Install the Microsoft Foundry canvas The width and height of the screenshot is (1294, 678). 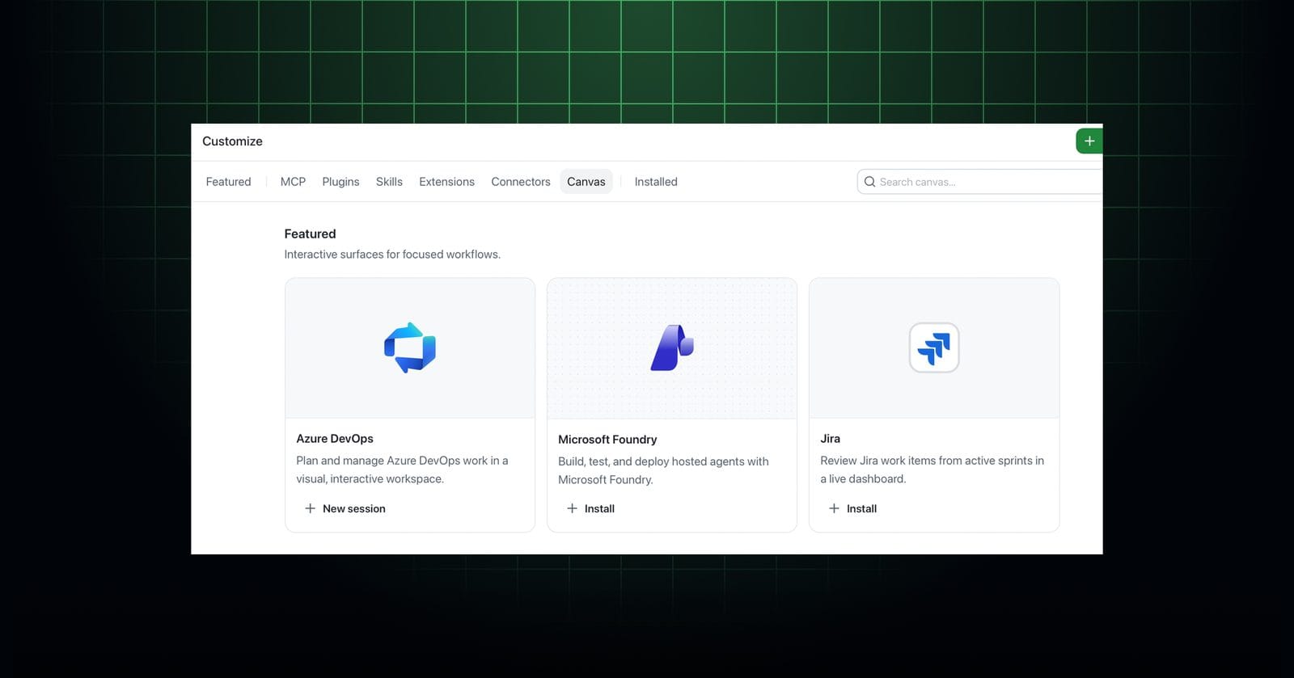tap(591, 508)
